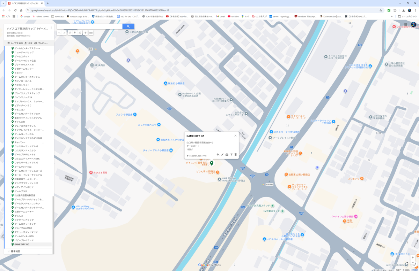Select ゲームキャロット住吉 in the list
The image size is (419, 271).
point(25,61)
